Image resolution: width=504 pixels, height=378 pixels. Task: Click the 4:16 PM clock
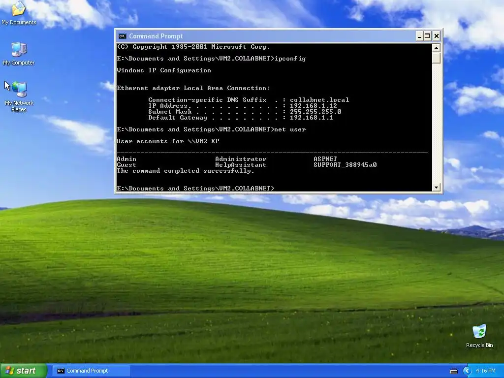(x=486, y=371)
